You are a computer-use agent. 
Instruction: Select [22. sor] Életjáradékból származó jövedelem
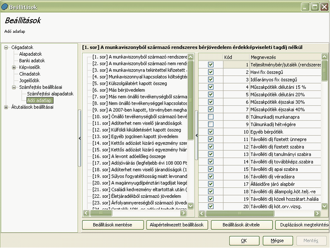coord(137,196)
